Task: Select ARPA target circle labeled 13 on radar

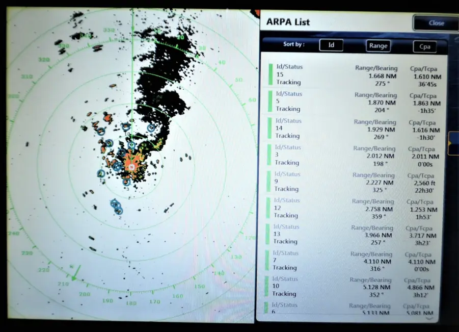Action: [101, 173]
